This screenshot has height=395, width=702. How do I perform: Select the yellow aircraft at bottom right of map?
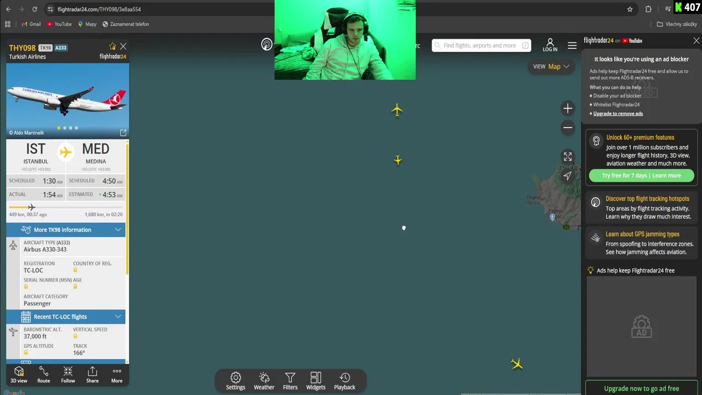(x=517, y=364)
